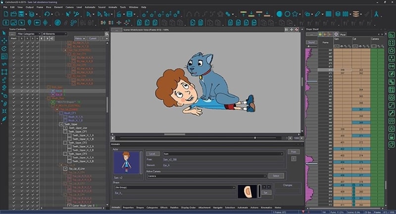Switch to the Display Order tab

click(x=189, y=208)
